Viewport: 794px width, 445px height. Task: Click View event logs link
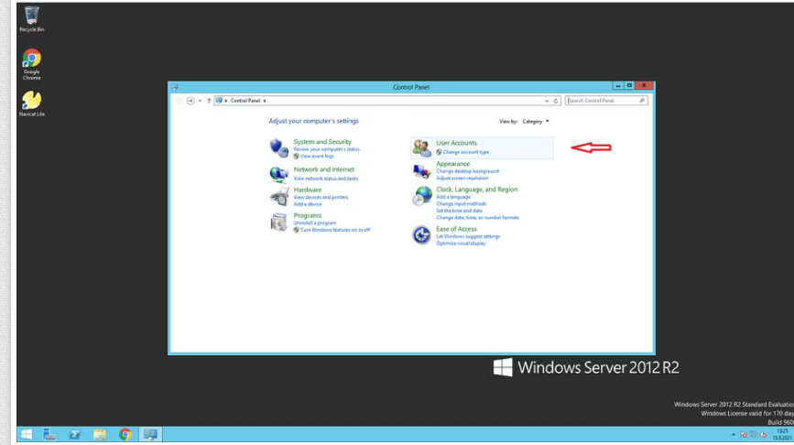coord(317,157)
